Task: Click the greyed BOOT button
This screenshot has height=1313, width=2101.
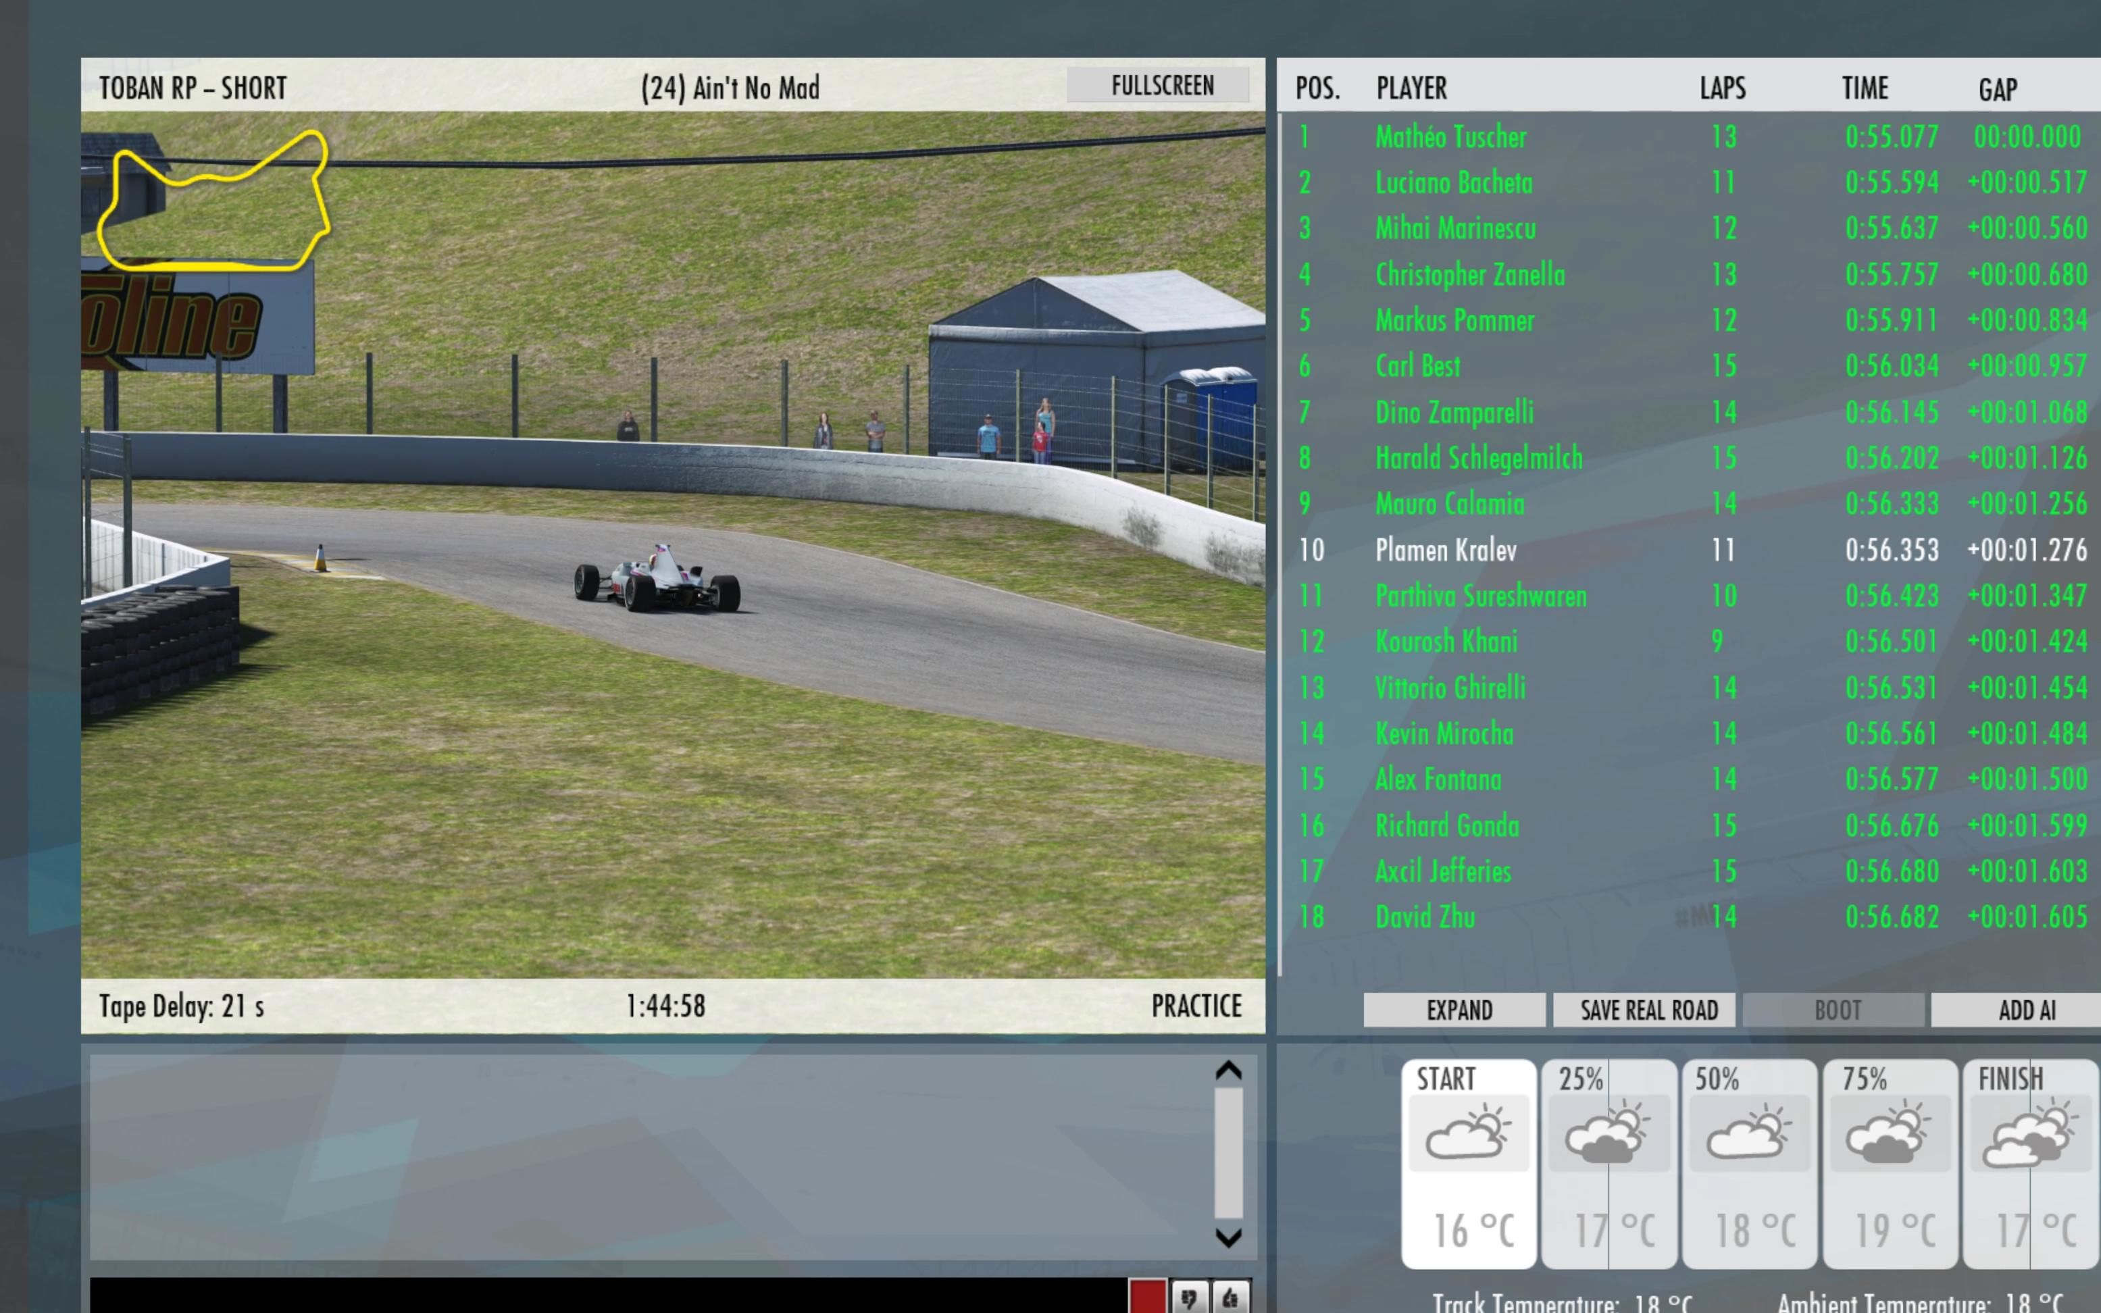Action: (x=1836, y=1010)
